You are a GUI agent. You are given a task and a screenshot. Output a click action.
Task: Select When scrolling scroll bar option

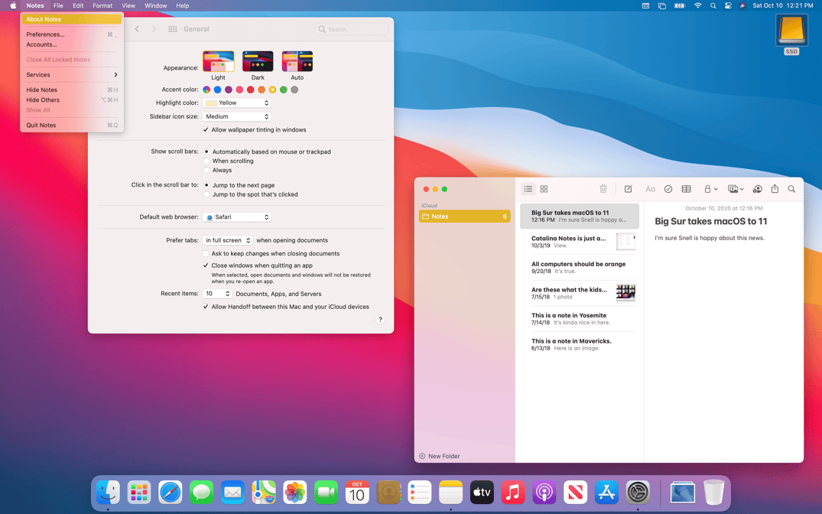pos(206,161)
